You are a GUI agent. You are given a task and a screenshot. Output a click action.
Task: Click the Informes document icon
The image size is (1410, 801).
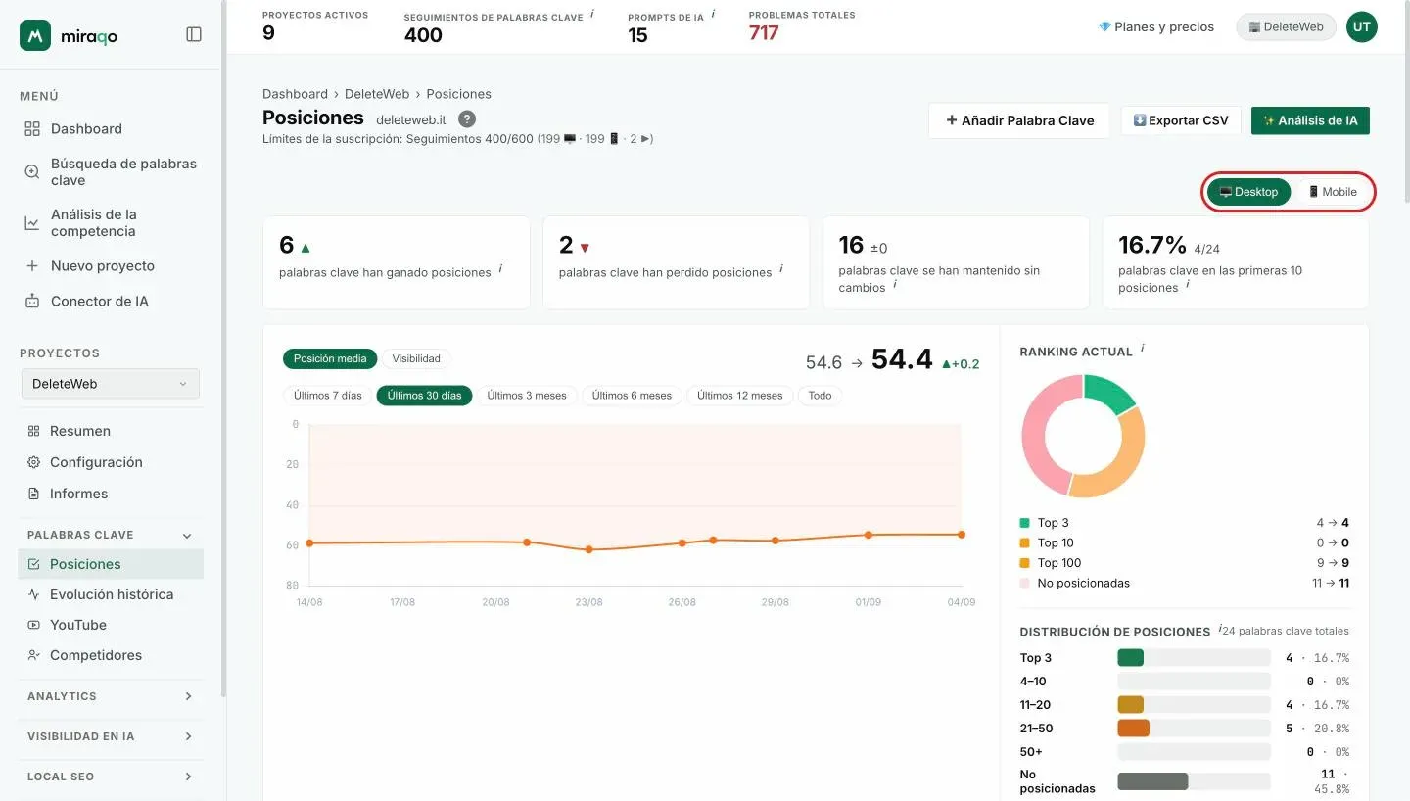pos(33,494)
